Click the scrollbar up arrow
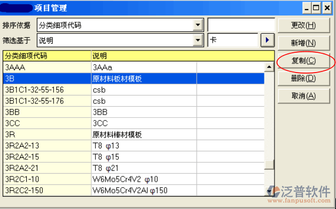Viewport: 336px width, 209px height. click(x=269, y=67)
